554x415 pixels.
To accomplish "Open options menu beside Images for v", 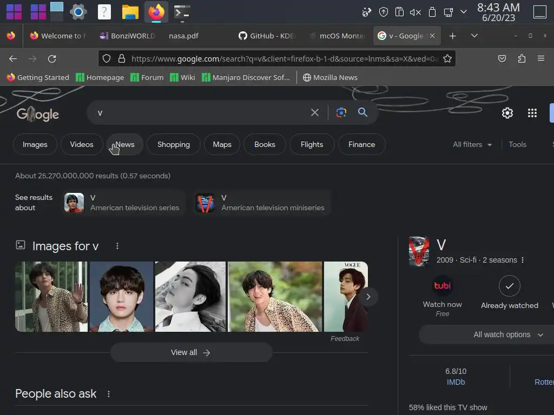I will [x=117, y=246].
